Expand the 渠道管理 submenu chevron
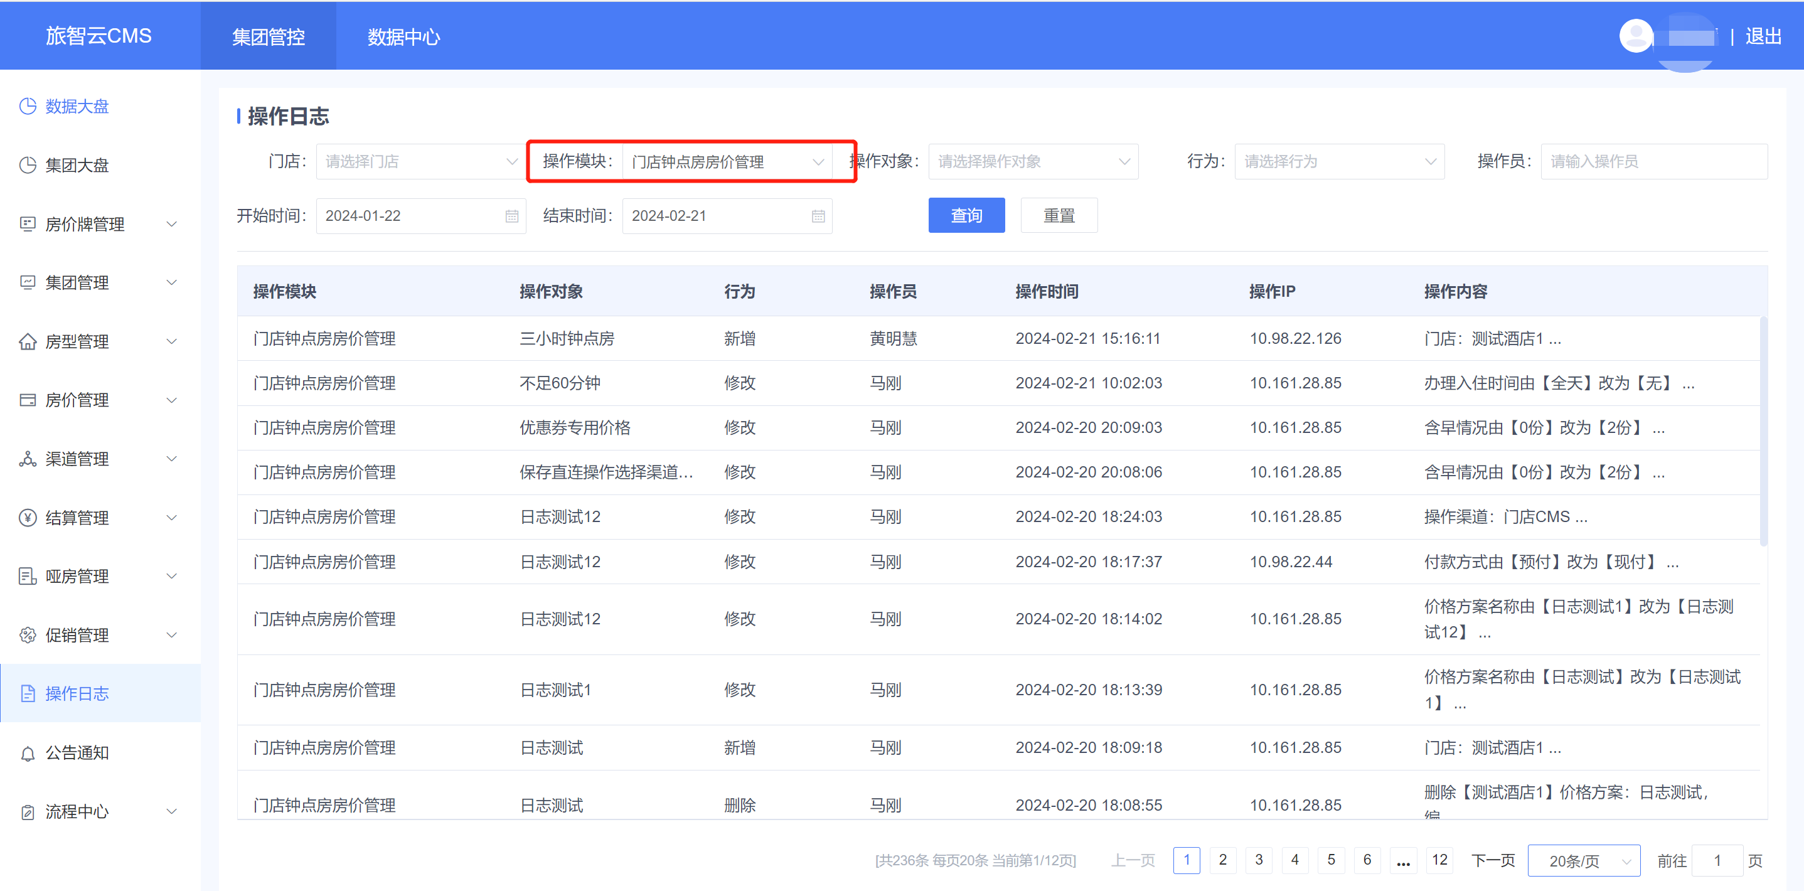 pos(171,459)
